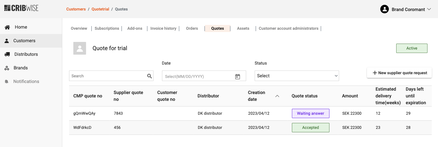
Task: Click the user avatar icon at top right
Action: coord(384,9)
